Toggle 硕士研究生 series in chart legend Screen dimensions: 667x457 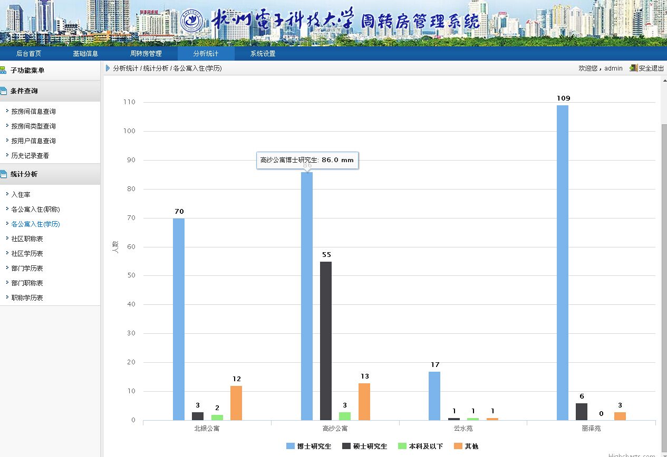[x=365, y=446]
